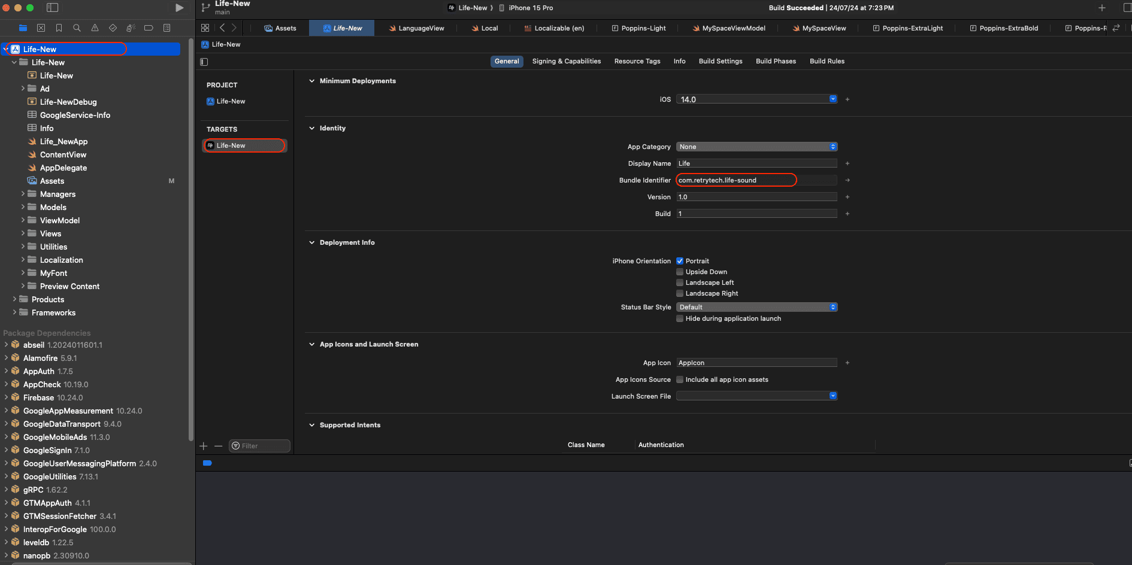
Task: Run the app with the Play button
Action: 179,8
